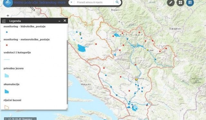
Task: Click the yellow marker at Mostar
Action: pyautogui.click(x=136, y=79)
